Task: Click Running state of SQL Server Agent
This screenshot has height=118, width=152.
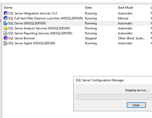Action: point(91,43)
